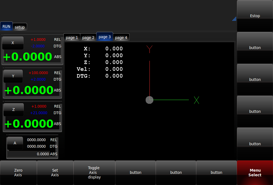
Task: Click the resize grip icon near Estop
Action: point(234,19)
